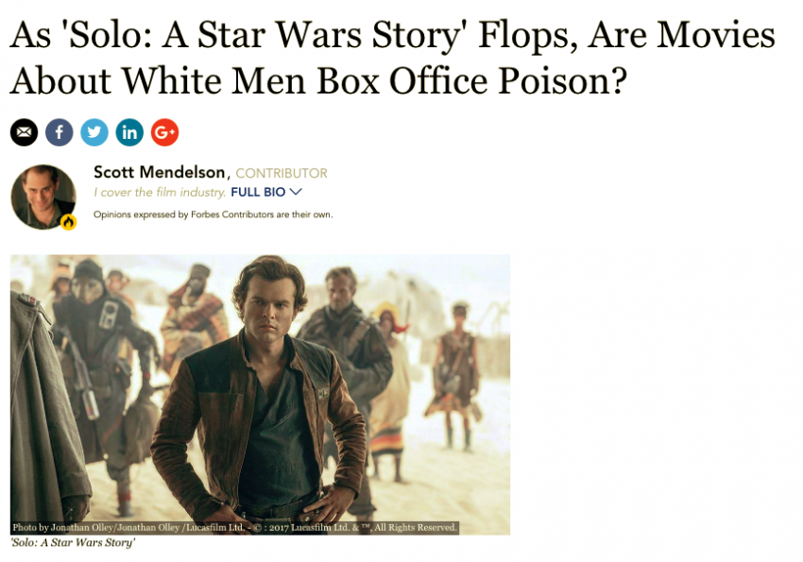Click the italic 'Solo: A Star Wars Story' caption
Screen dimensions: 803x562
pos(73,542)
